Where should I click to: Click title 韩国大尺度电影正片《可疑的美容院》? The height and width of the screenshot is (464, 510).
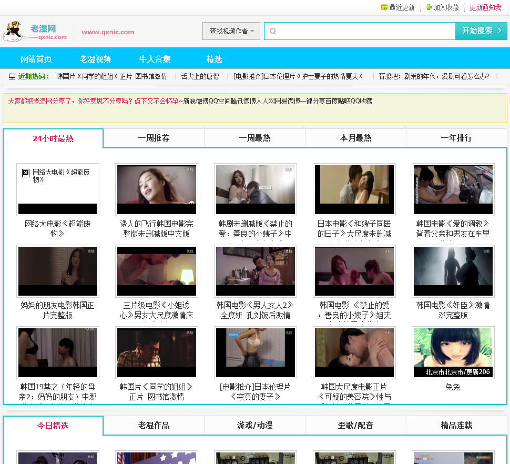pyautogui.click(x=354, y=392)
